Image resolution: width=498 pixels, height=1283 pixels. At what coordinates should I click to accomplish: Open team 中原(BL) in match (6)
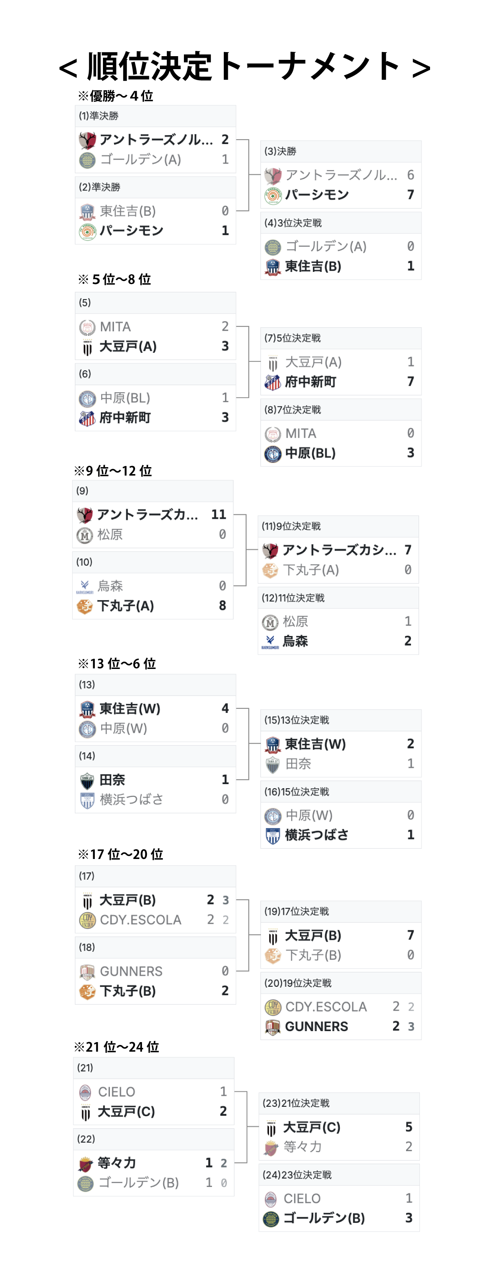[x=125, y=398]
